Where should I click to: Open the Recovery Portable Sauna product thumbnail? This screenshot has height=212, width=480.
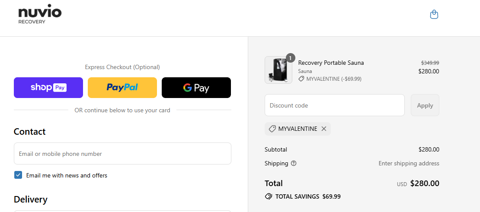[278, 70]
